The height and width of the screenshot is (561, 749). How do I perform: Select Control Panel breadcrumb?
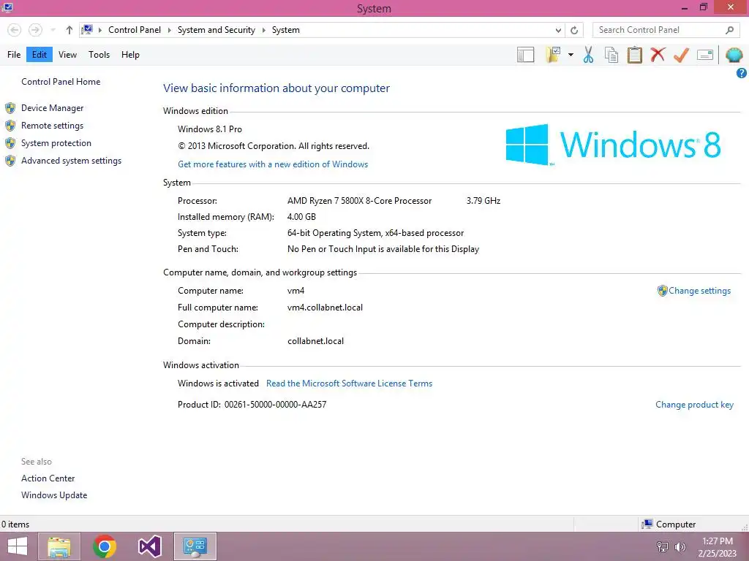pos(135,30)
